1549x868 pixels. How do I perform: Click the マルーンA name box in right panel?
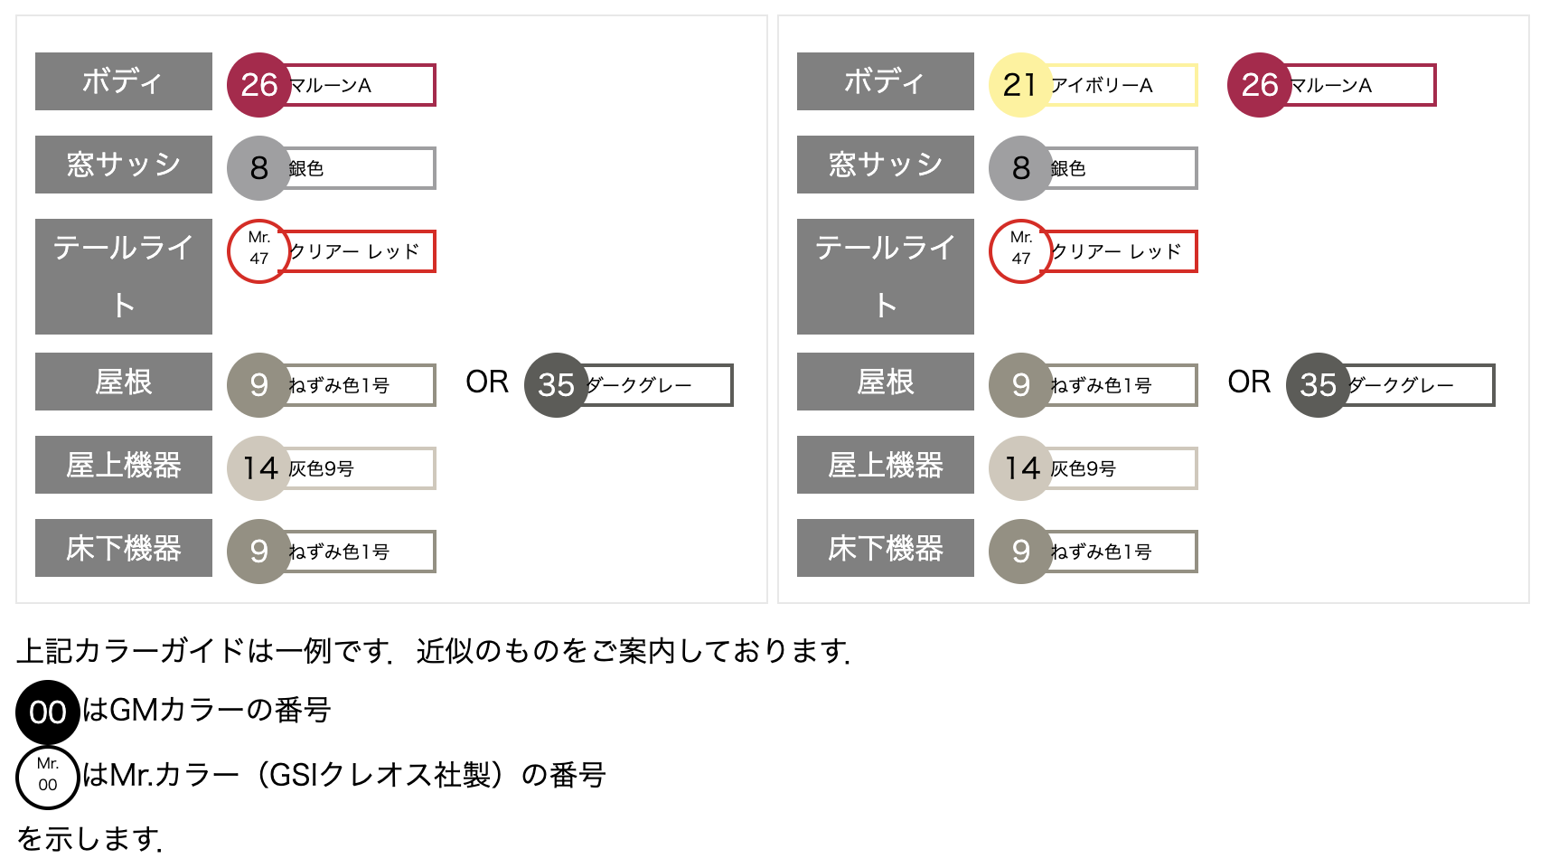click(x=1360, y=85)
